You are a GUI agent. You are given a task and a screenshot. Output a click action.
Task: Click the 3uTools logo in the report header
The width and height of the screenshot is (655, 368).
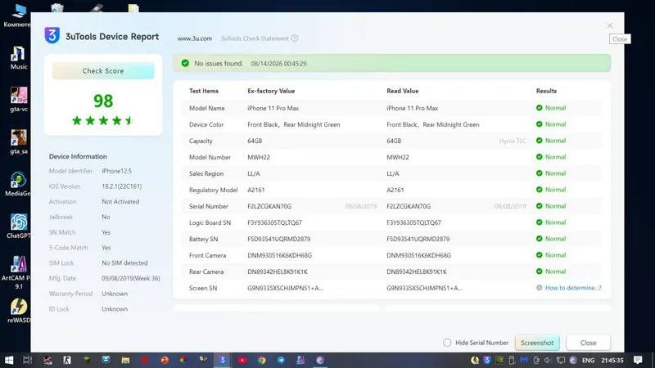point(52,35)
